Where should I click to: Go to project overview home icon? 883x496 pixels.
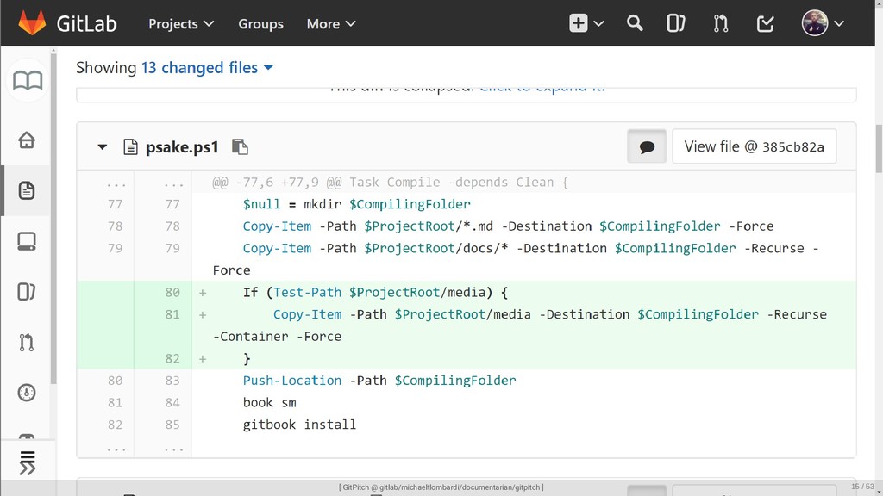27,139
